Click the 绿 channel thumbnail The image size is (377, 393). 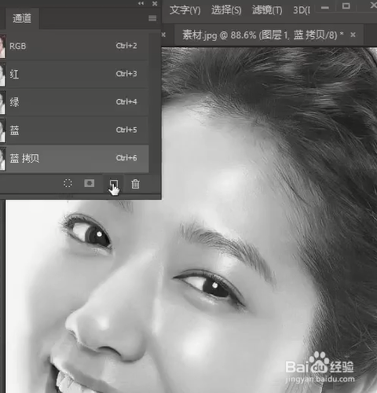(2, 103)
